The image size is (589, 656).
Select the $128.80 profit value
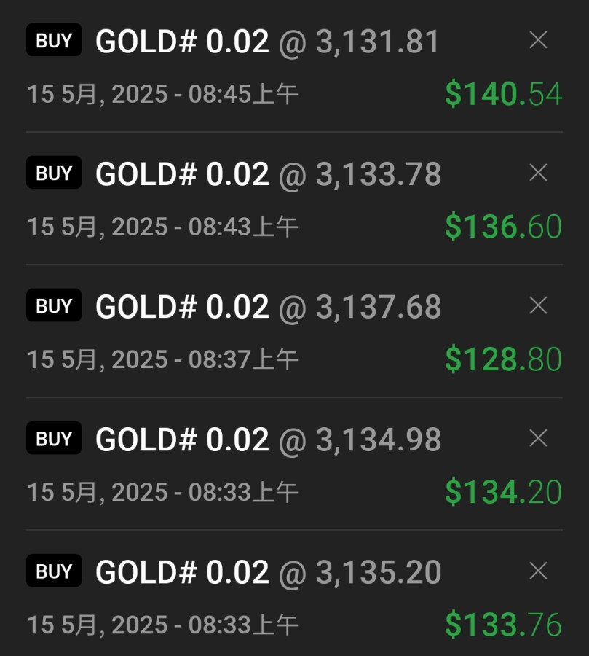503,359
